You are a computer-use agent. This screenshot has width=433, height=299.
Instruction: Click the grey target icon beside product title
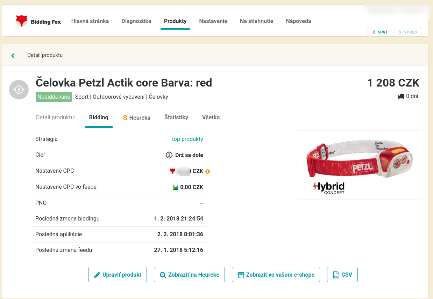click(x=19, y=90)
